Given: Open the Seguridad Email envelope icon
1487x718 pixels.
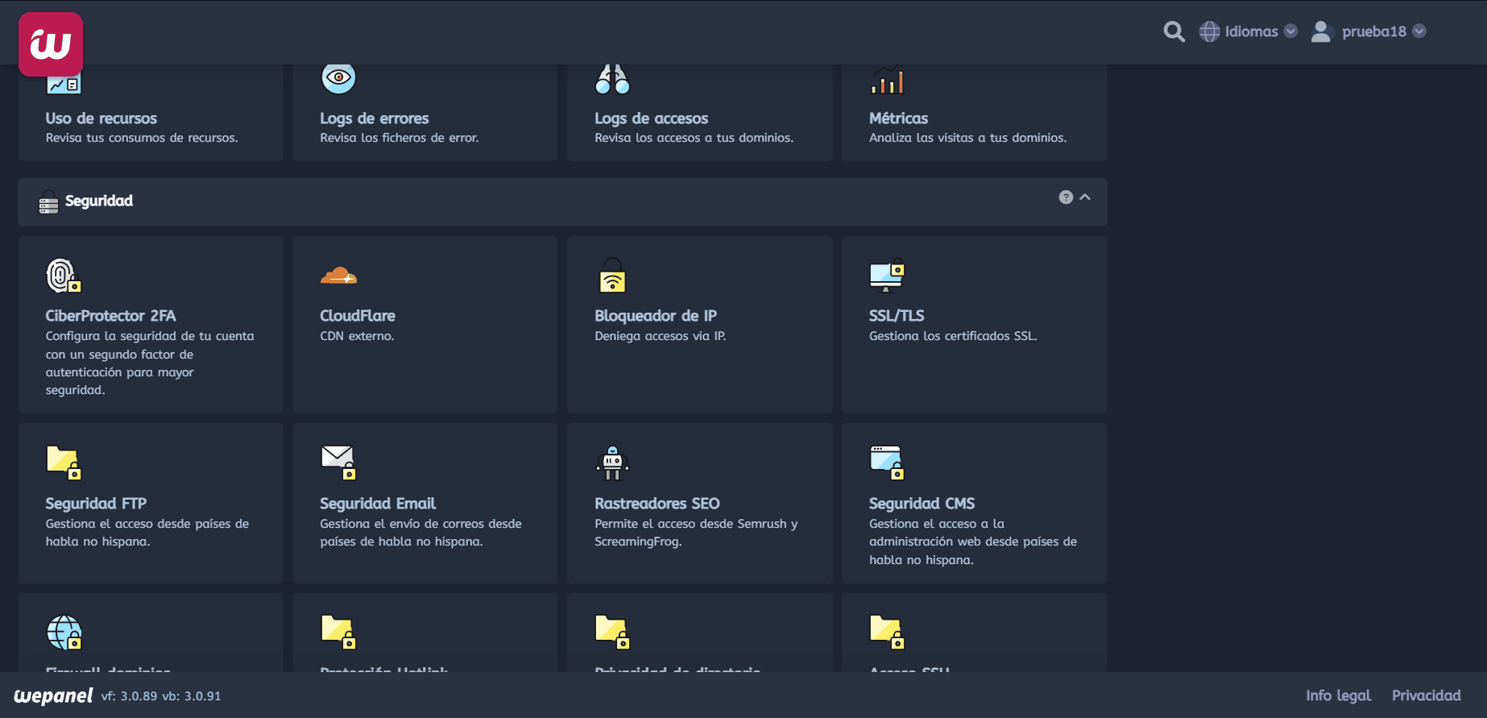Looking at the screenshot, I should 338,463.
